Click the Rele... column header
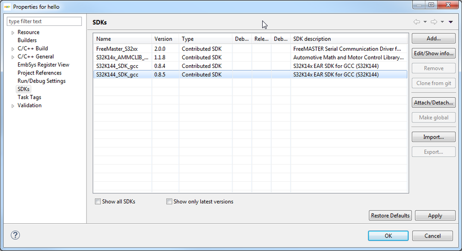Screen dimensions: 462x251 (261, 39)
